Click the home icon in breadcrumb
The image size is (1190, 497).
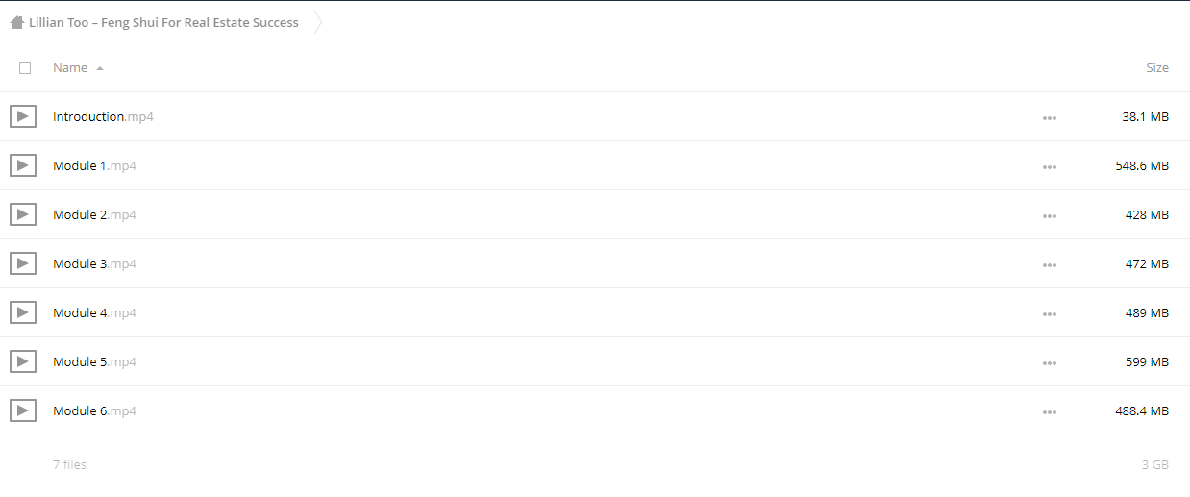click(17, 22)
